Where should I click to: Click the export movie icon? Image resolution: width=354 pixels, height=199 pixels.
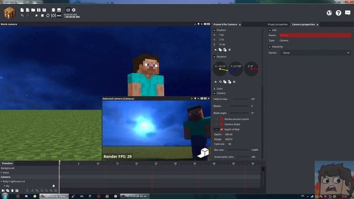pos(54,10)
